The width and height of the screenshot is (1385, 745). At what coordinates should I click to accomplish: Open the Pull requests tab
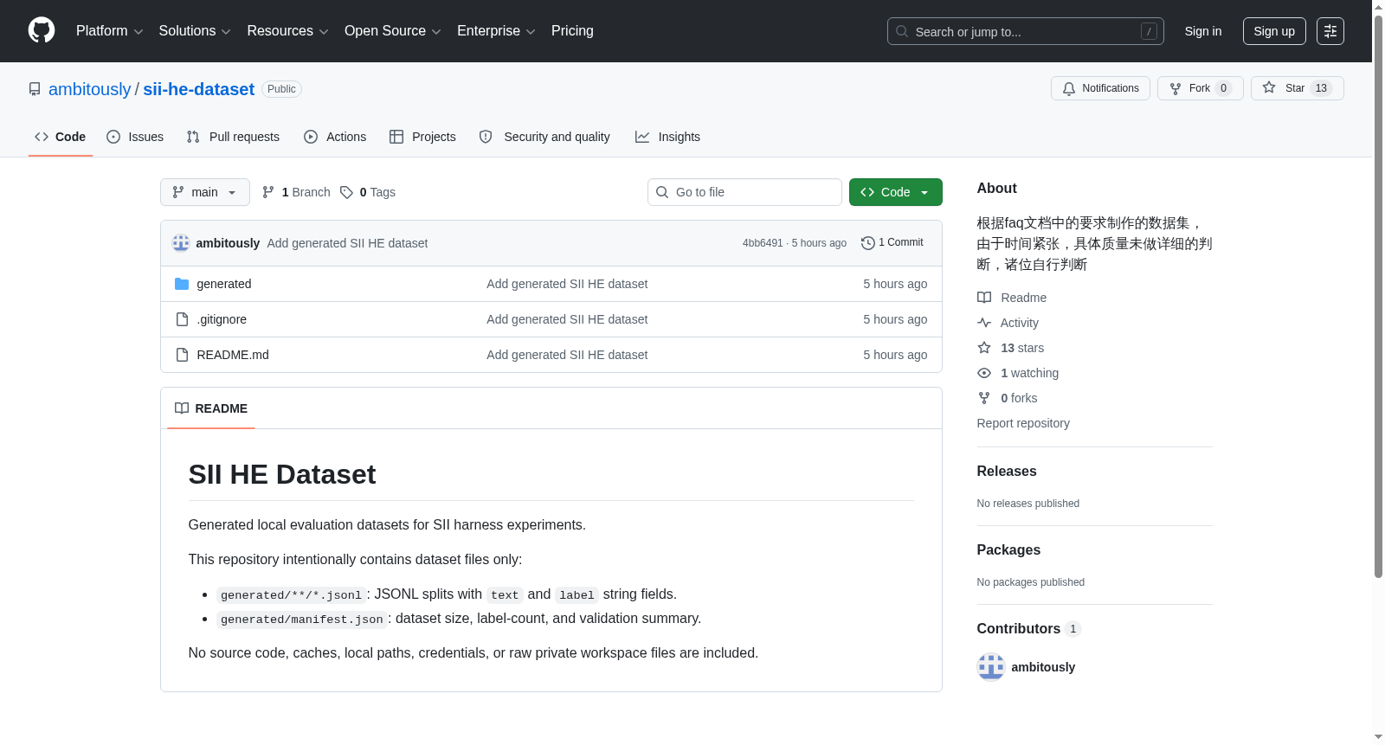point(233,137)
